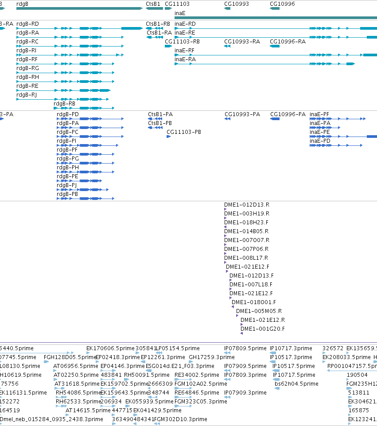Select EST IP07909.3prime
The width and height of the screenshot is (377, 426).
point(245,393)
